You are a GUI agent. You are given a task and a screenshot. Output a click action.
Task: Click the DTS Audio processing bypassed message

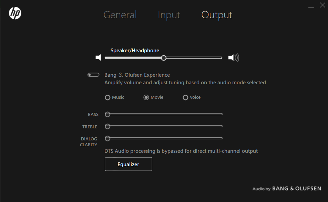pos(181,151)
